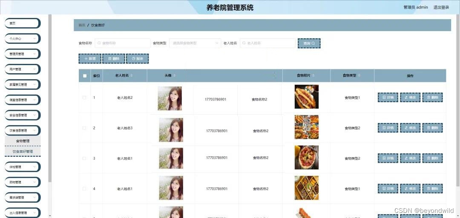Viewport: 460px width, 218px height.
Task: Open the 报表 report button
Action: pos(137,59)
